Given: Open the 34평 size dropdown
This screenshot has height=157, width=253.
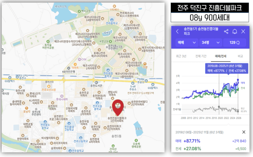Looking at the screenshot, I should [211, 43].
